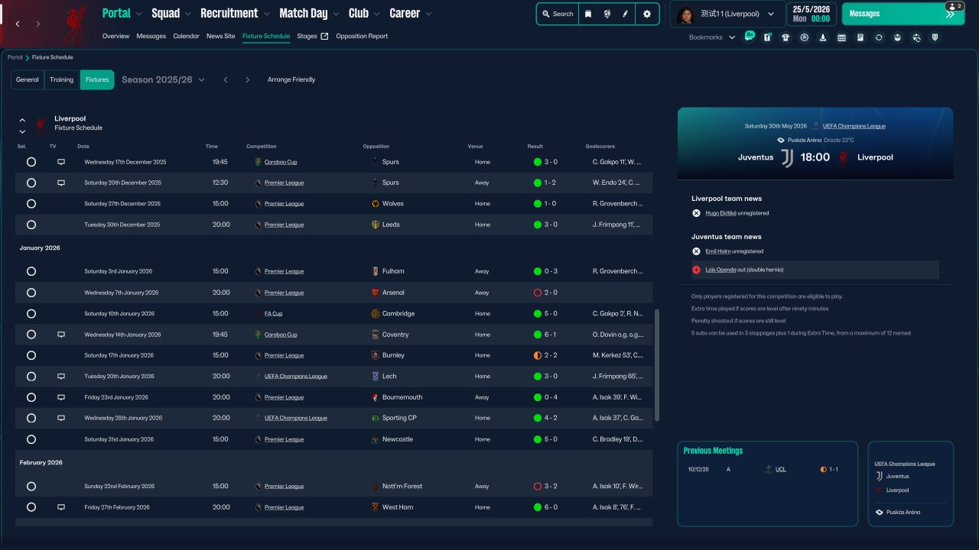Select the radio button for the Newcastle fixture
Image resolution: width=979 pixels, height=550 pixels.
tap(31, 439)
